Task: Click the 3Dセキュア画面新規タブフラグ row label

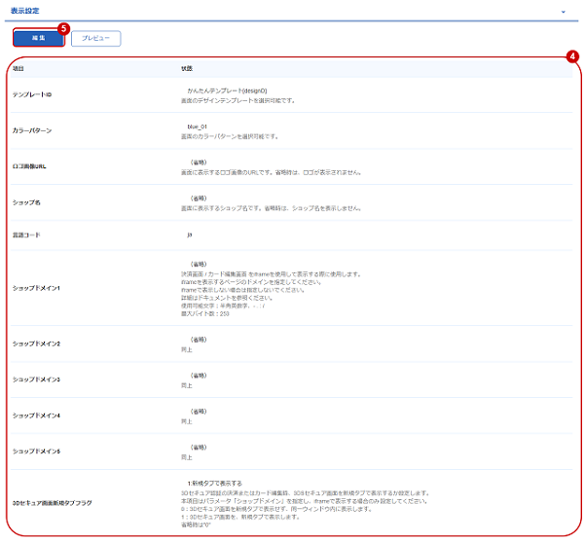Action: coord(53,503)
